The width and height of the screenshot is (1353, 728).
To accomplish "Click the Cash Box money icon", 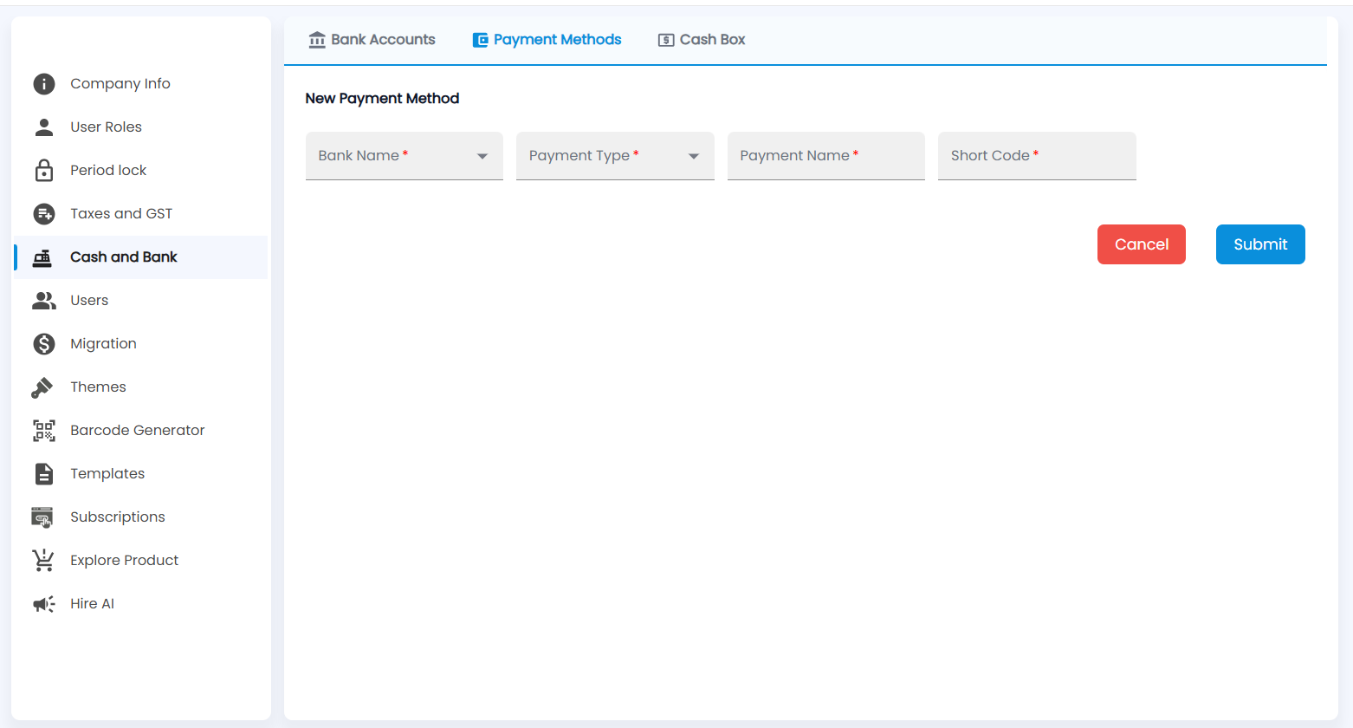I will coord(666,40).
